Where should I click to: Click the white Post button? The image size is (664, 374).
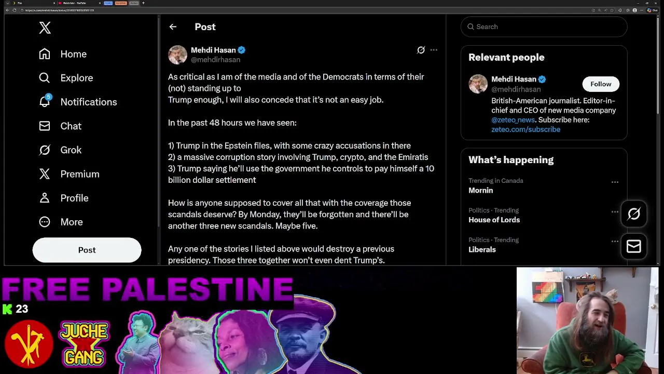tap(87, 250)
